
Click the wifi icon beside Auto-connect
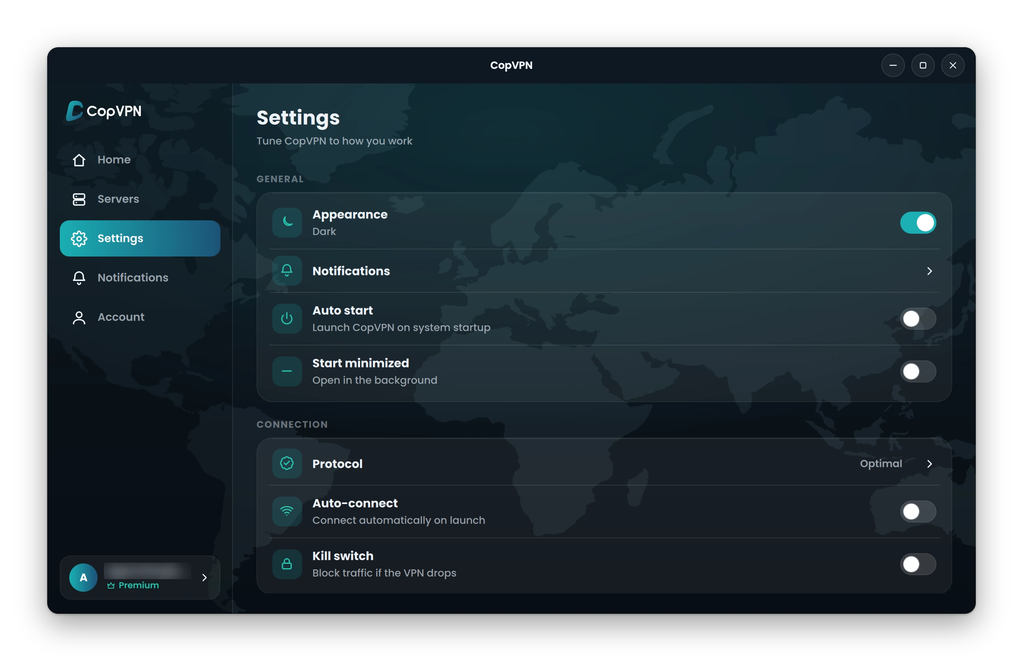click(287, 511)
